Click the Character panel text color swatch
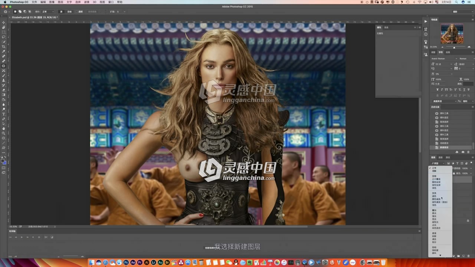Viewport: 475px width, 267px height. [x=468, y=84]
